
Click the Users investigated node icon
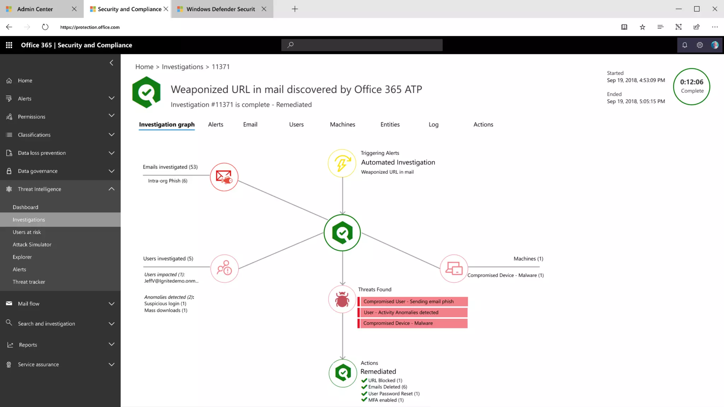pyautogui.click(x=224, y=269)
